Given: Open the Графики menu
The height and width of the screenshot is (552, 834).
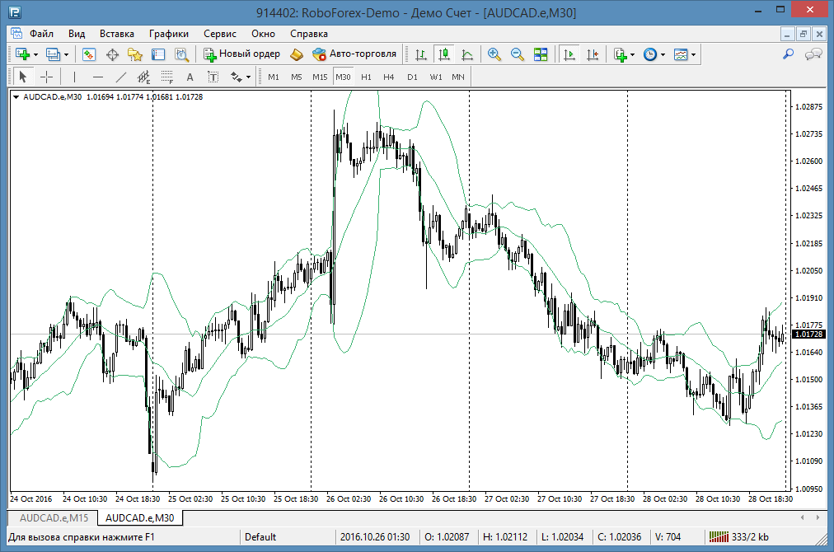Looking at the screenshot, I should (x=169, y=34).
